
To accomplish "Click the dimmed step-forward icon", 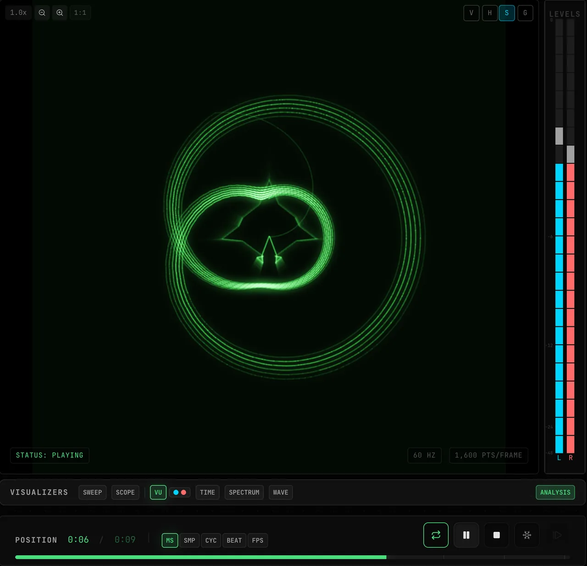I will [557, 535].
